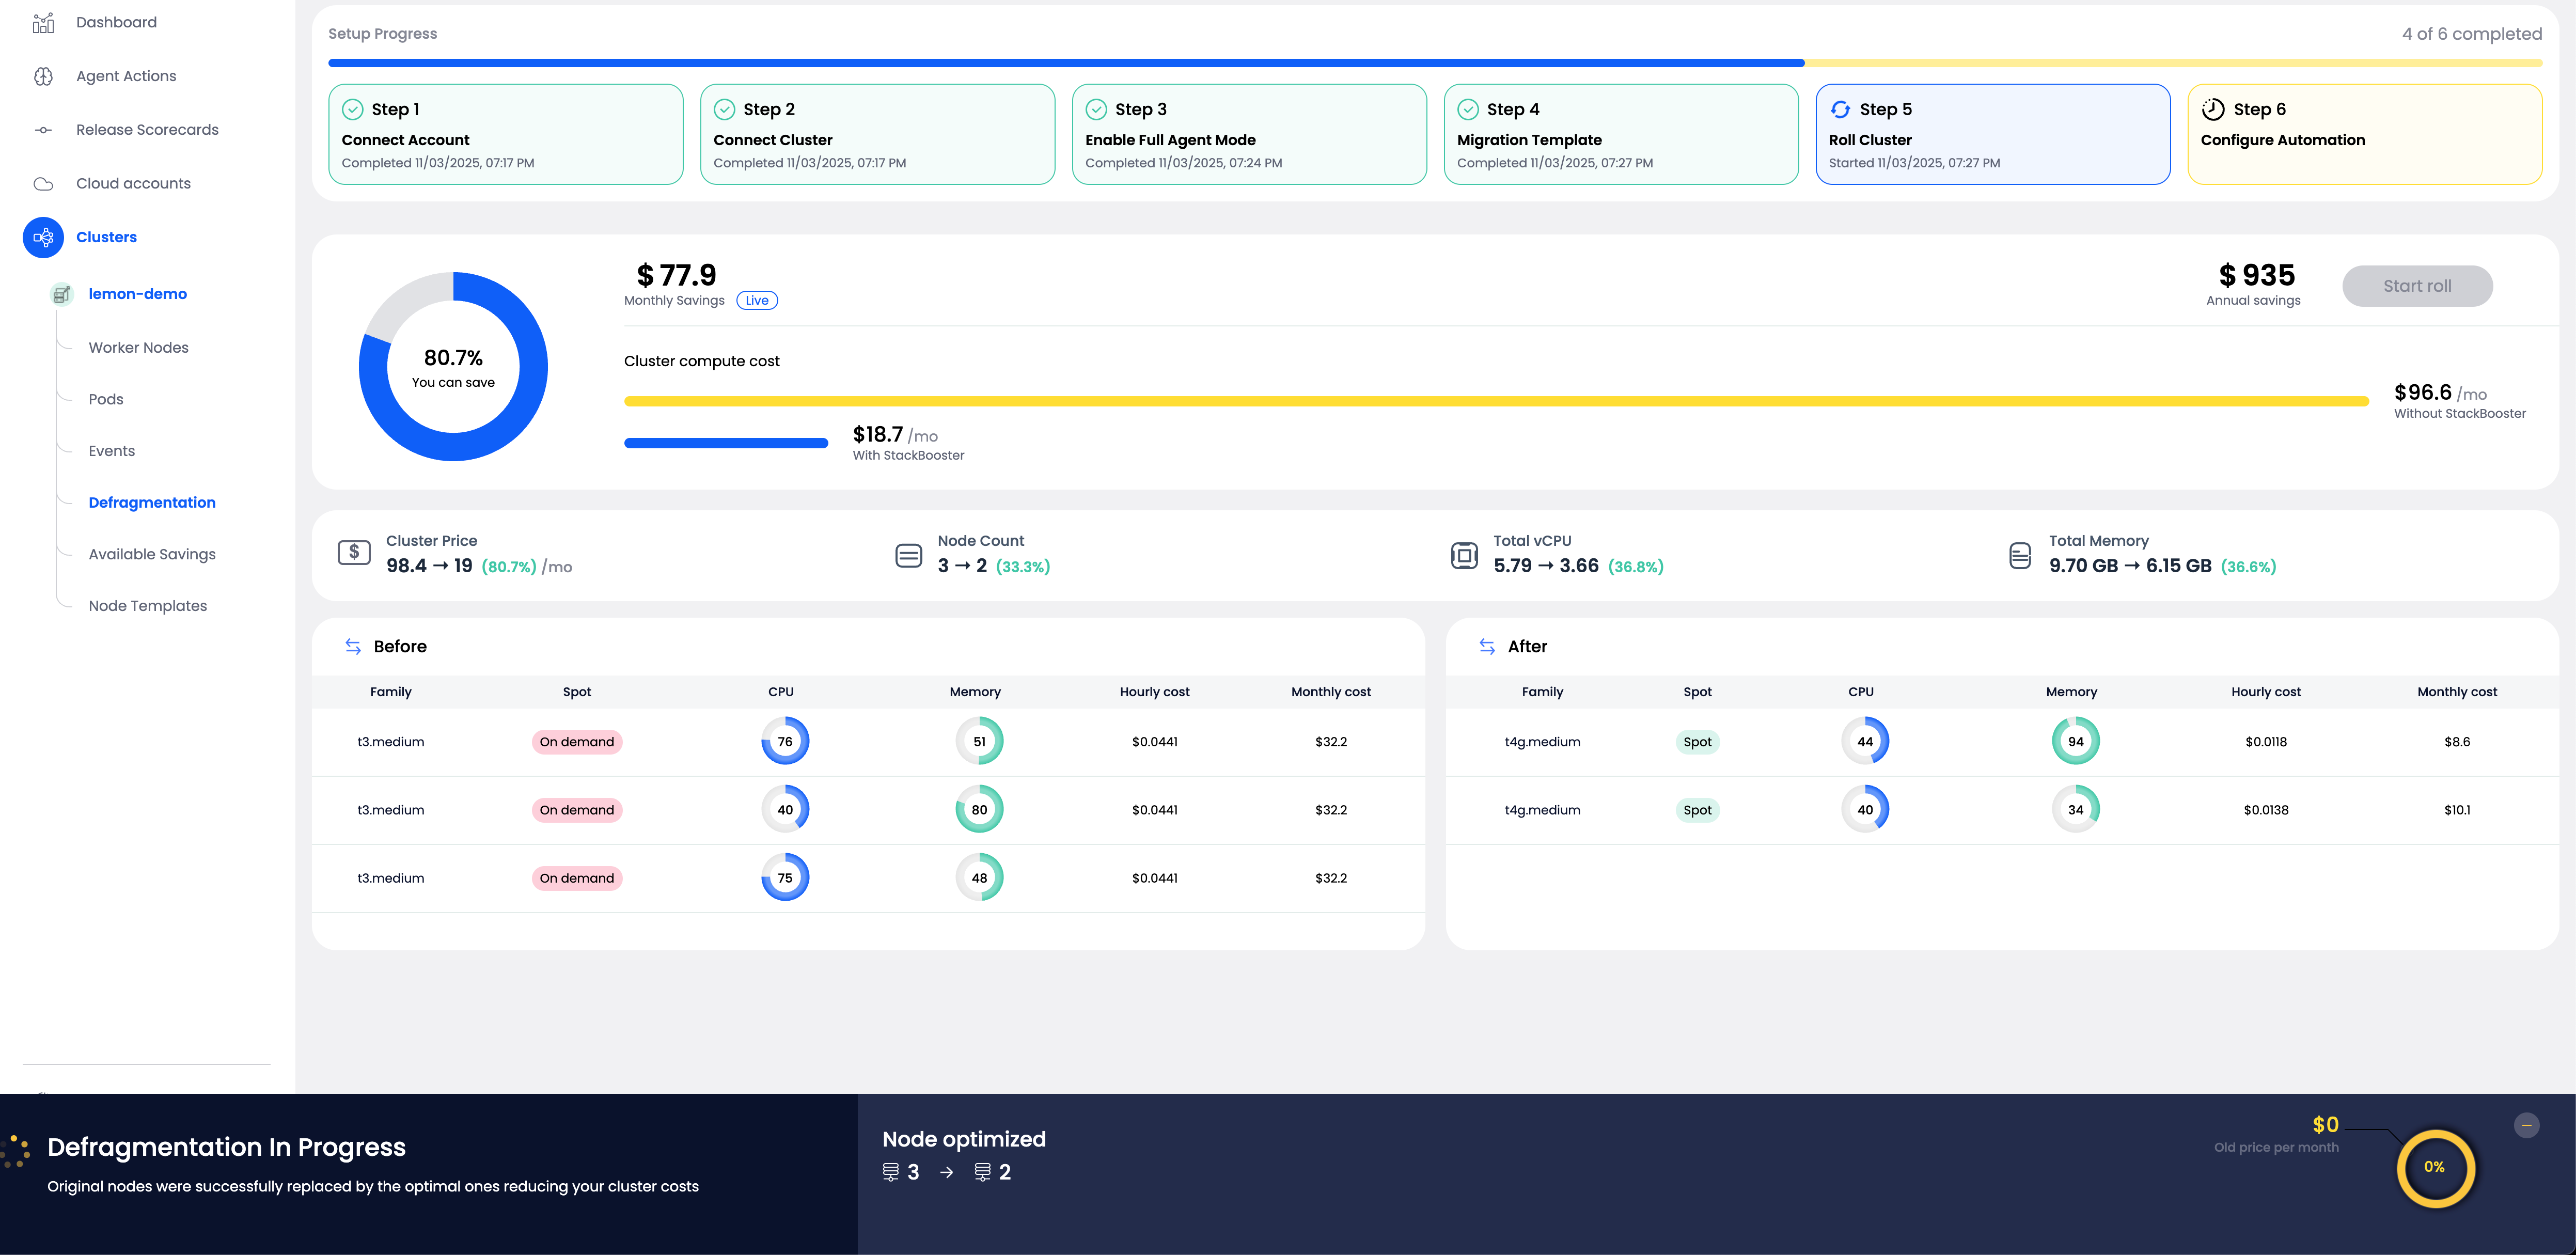Click the Agent Actions sidebar icon
This screenshot has width=2576, height=1255.
coord(43,76)
